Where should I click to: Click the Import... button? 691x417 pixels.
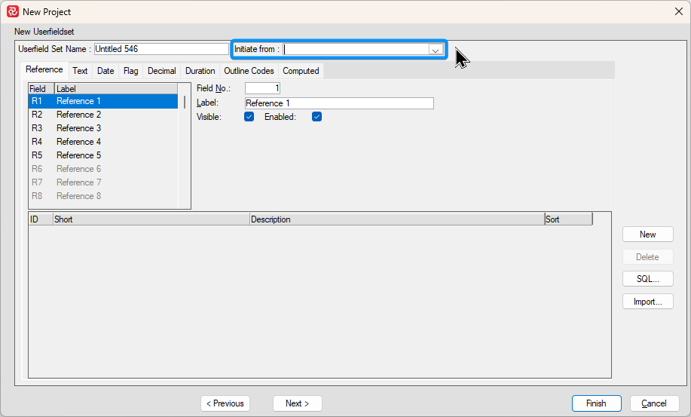647,302
